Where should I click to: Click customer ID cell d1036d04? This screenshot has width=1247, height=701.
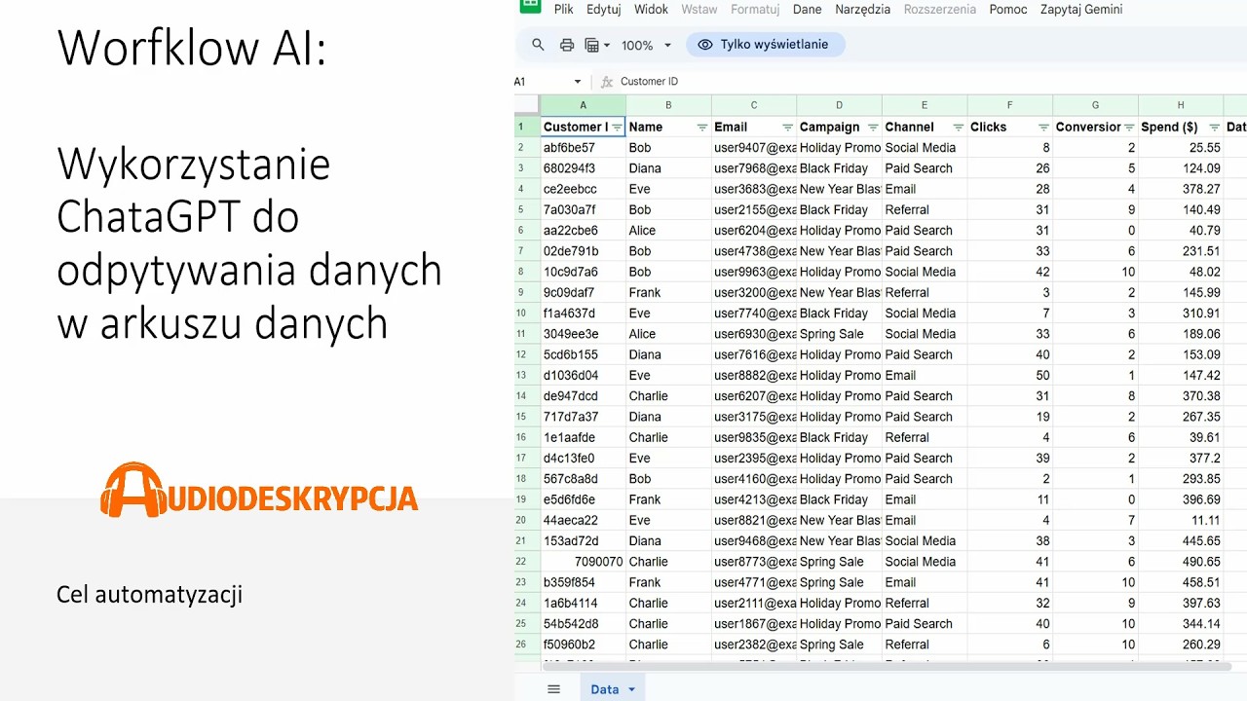(583, 375)
